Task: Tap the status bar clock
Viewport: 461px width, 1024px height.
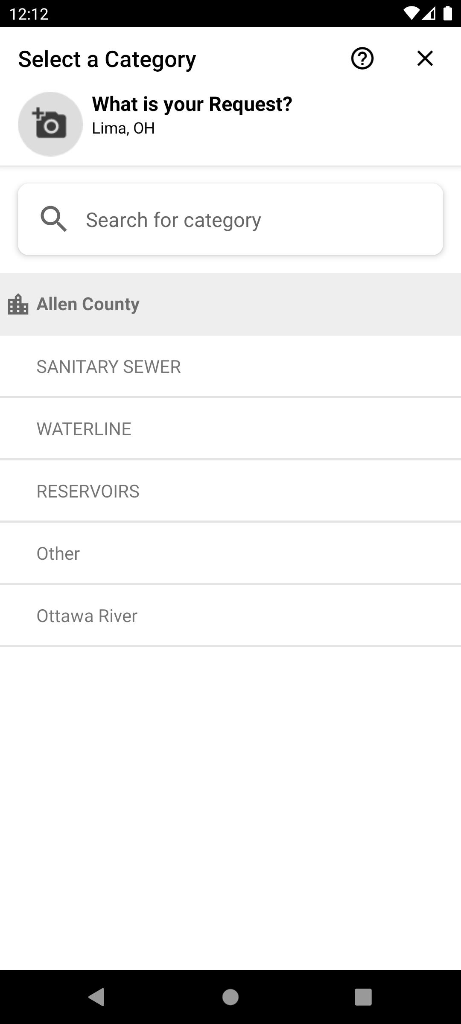Action: click(29, 14)
